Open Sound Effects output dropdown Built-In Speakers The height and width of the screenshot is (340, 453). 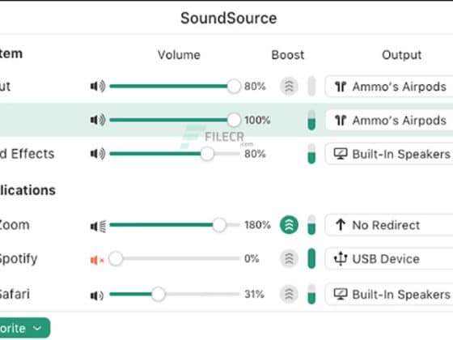[x=389, y=154]
